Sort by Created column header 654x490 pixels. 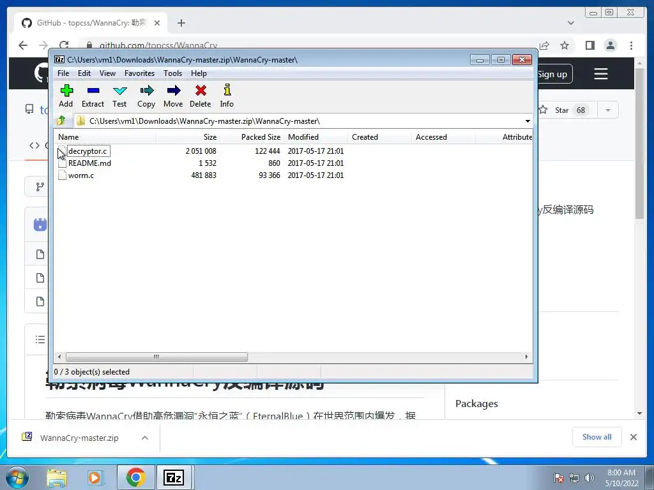tap(379, 137)
